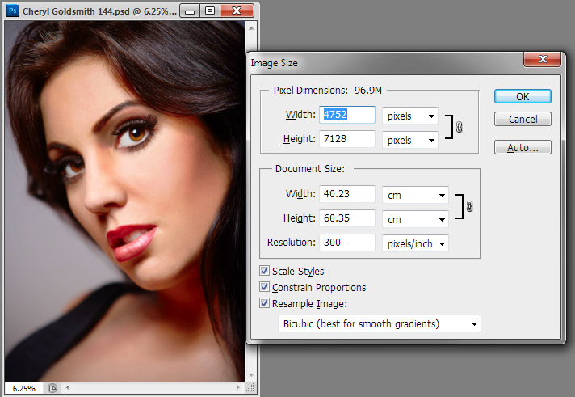The image size is (575, 397).
Task: Click the Cancel button
Action: tap(523, 119)
